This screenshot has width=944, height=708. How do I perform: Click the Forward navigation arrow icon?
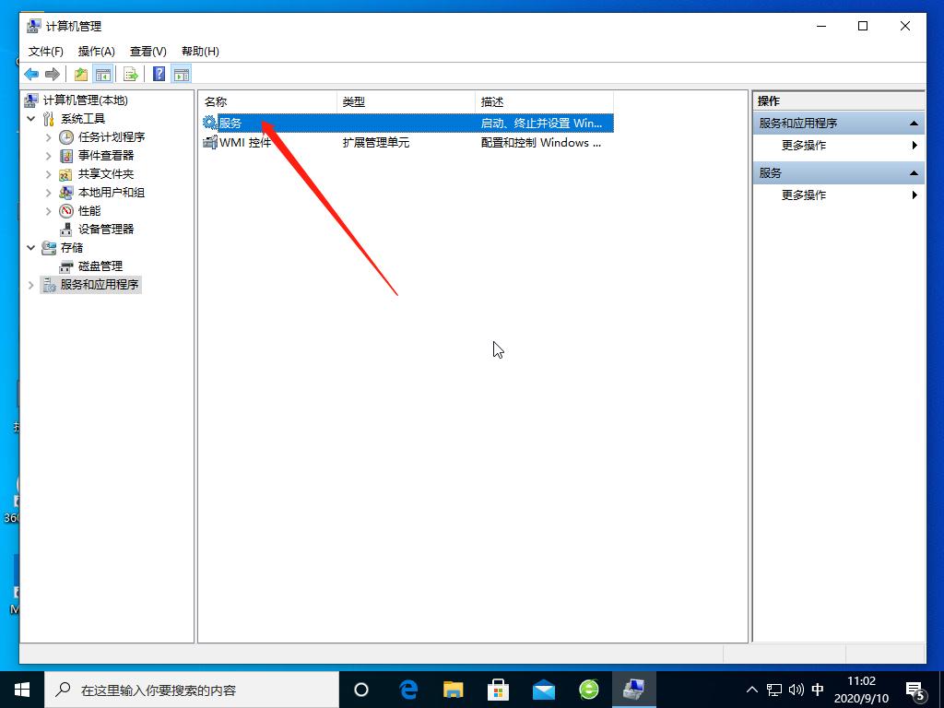[53, 74]
